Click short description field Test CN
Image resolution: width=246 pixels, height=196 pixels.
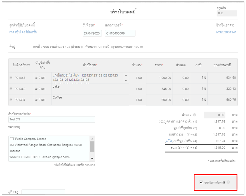pyautogui.click(x=51, y=119)
